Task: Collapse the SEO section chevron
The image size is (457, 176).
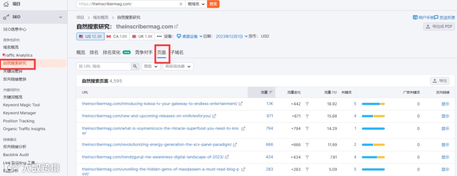Action: 60,17
